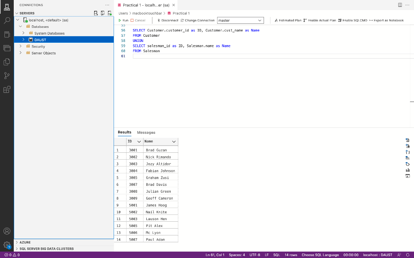Screen dimensions: 414x258
Task: Click the stacked-windows icon in activity bar
Action: (7, 48)
